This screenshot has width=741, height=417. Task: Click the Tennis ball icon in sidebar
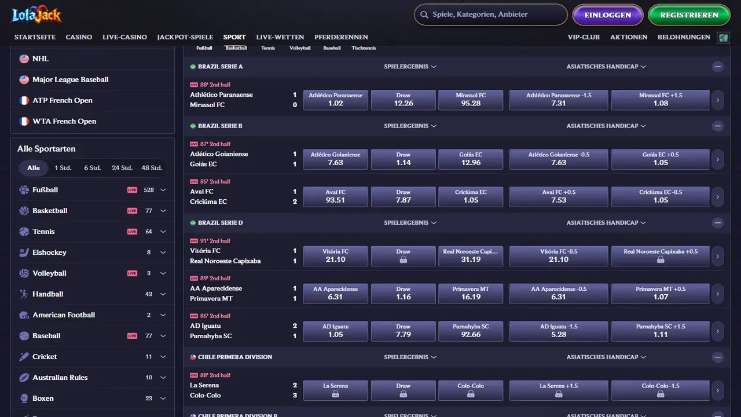coord(24,232)
